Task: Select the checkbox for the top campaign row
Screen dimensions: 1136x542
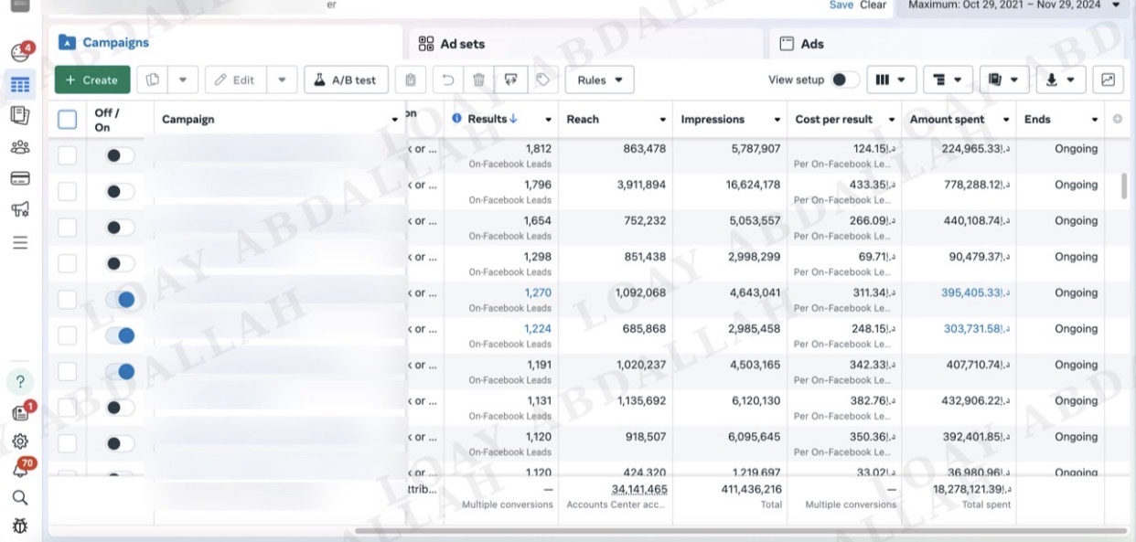Action: [x=67, y=154]
